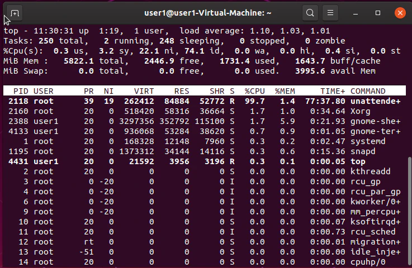Click the 3297356 VIRT value
Image resolution: width=412 pixels, height=268 pixels.
[136, 121]
